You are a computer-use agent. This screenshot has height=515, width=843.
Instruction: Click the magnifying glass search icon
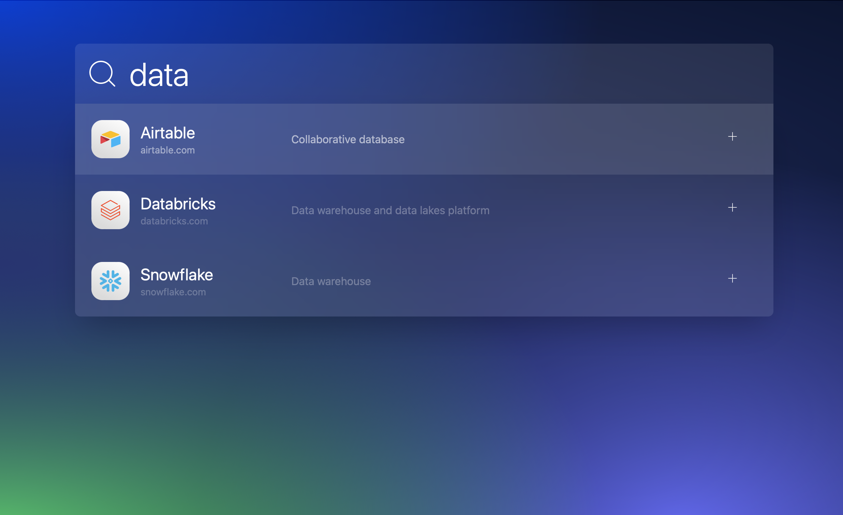(x=102, y=74)
